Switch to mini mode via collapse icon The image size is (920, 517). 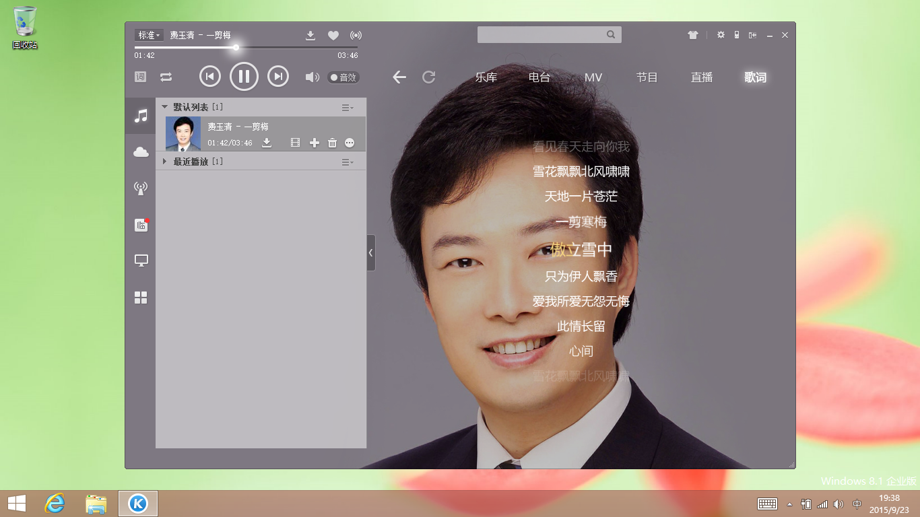752,35
